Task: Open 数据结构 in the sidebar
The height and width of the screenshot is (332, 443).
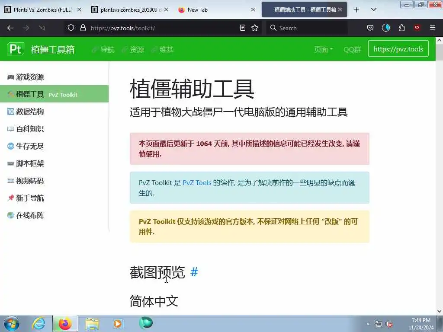Action: [54, 112]
